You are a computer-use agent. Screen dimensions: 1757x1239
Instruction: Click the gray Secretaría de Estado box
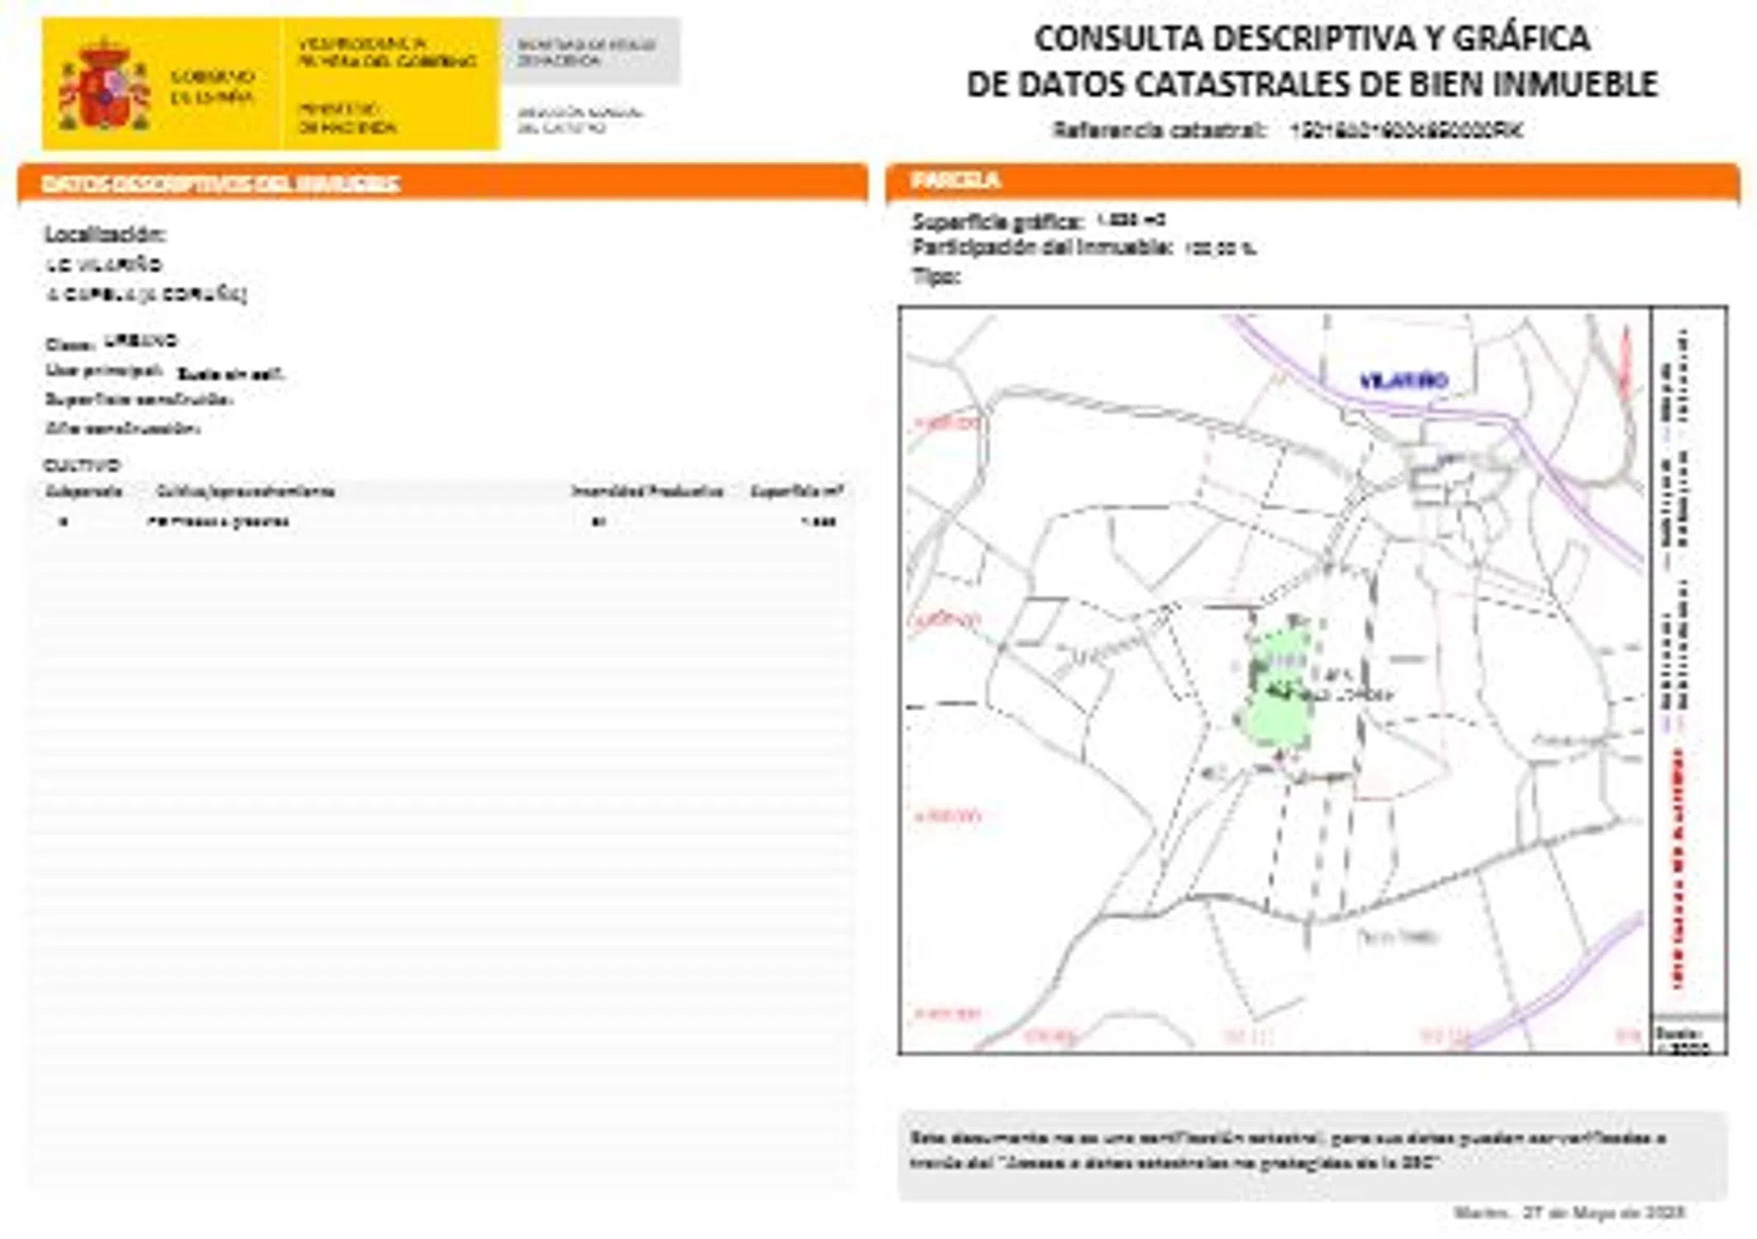coord(589,52)
